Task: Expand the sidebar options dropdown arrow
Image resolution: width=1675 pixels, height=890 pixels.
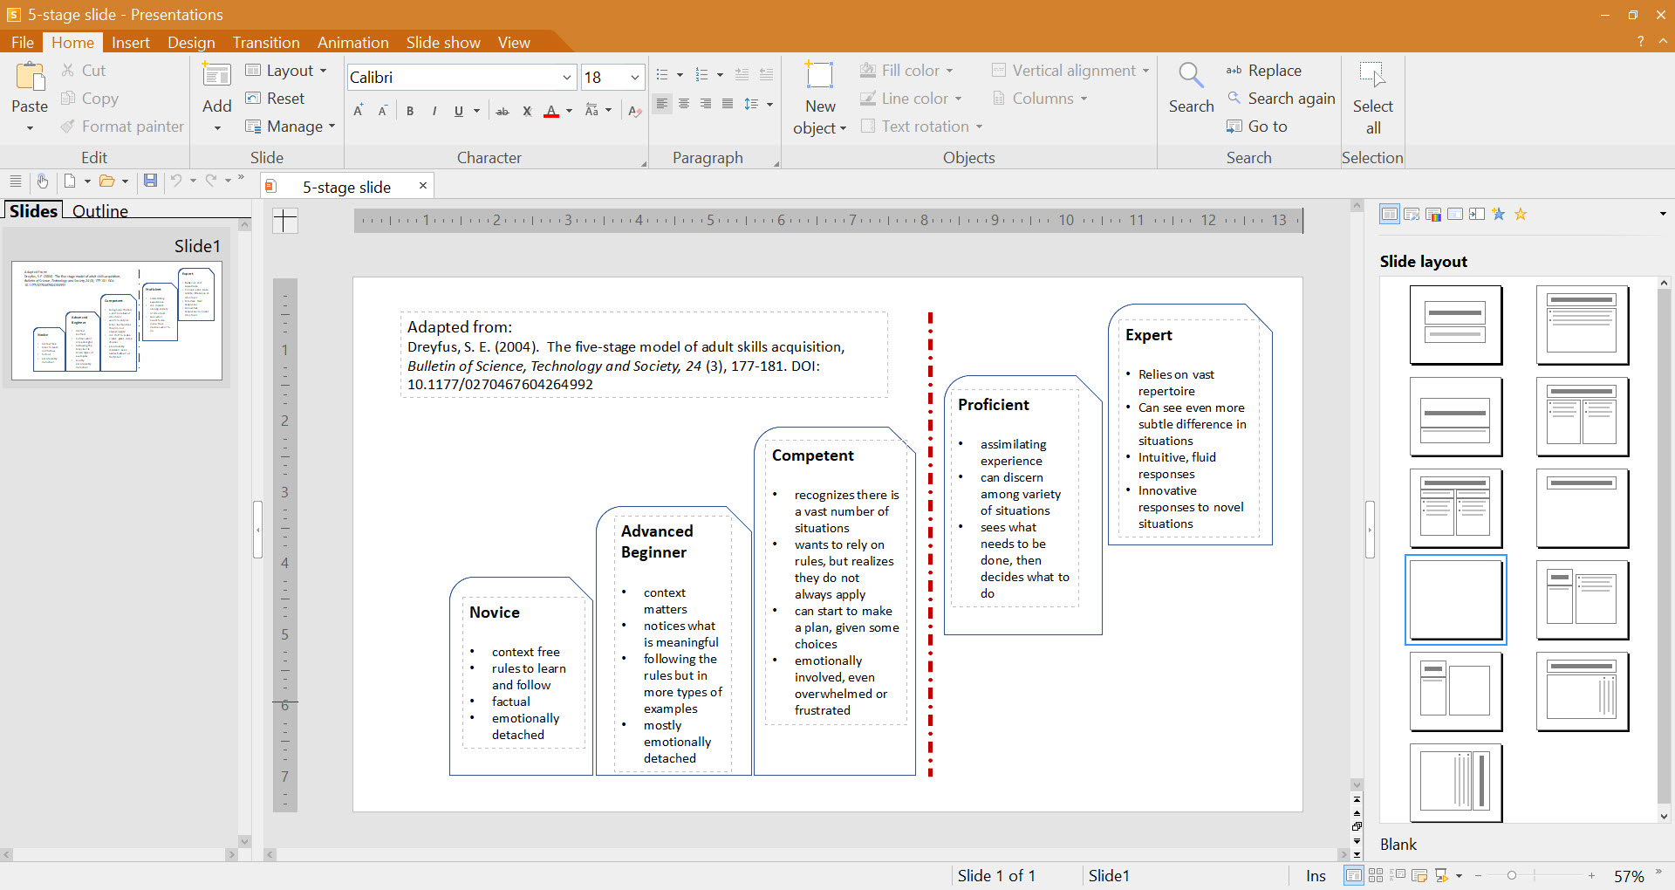Action: (x=1663, y=214)
